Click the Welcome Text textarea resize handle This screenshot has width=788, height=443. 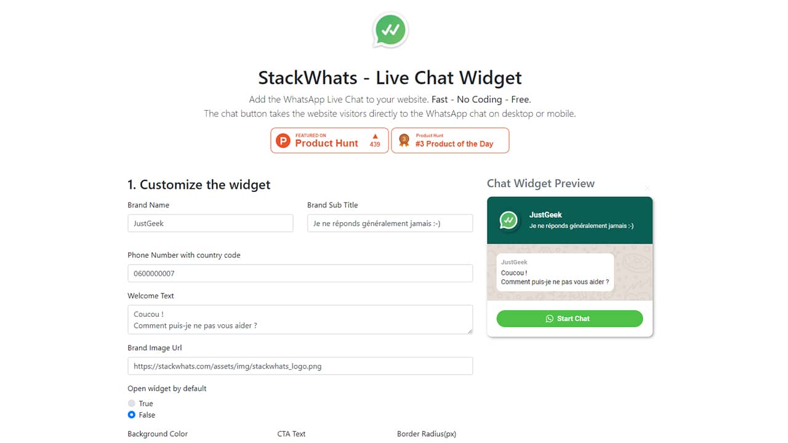pos(470,332)
